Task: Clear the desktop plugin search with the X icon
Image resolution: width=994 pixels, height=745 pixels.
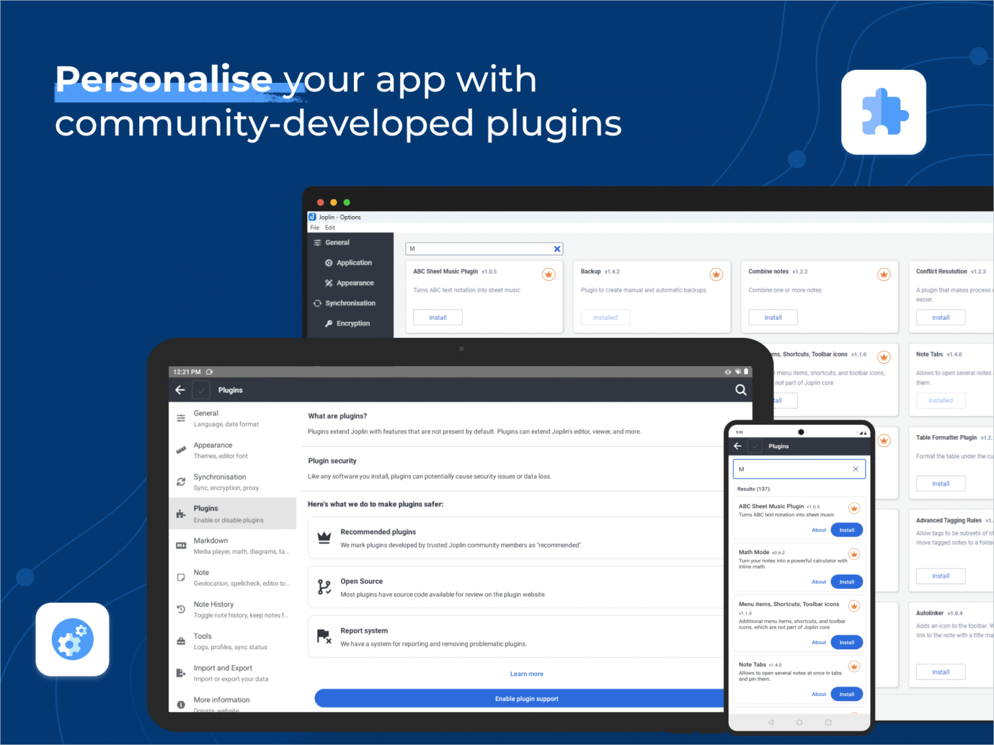Action: 557,249
